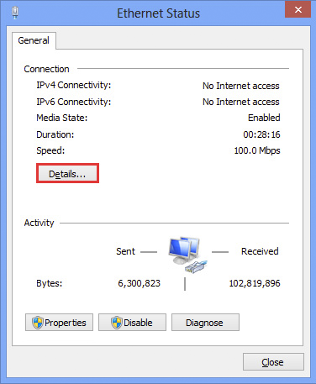Click the sent bytes count 6,300,823
This screenshot has width=316, height=384.
140,283
